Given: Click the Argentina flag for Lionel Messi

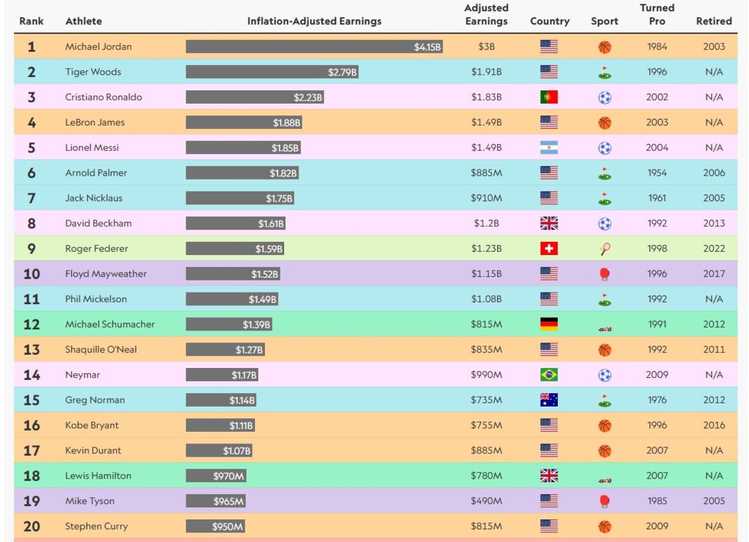Looking at the screenshot, I should (x=549, y=148).
